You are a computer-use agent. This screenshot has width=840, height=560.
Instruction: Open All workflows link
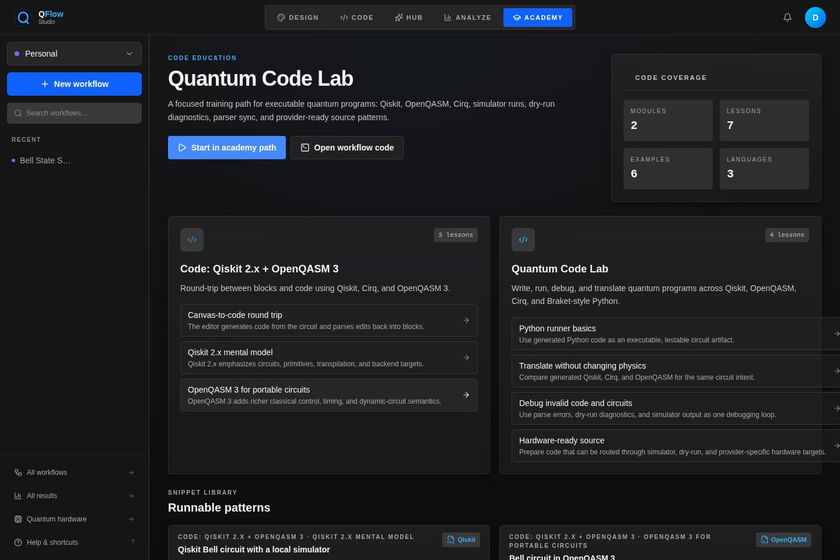click(74, 473)
